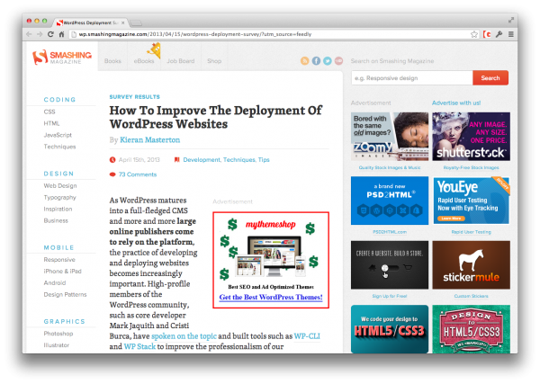Viewport: 540px width, 384px height.
Task: Click the pink newsletter icon
Action: (339, 61)
